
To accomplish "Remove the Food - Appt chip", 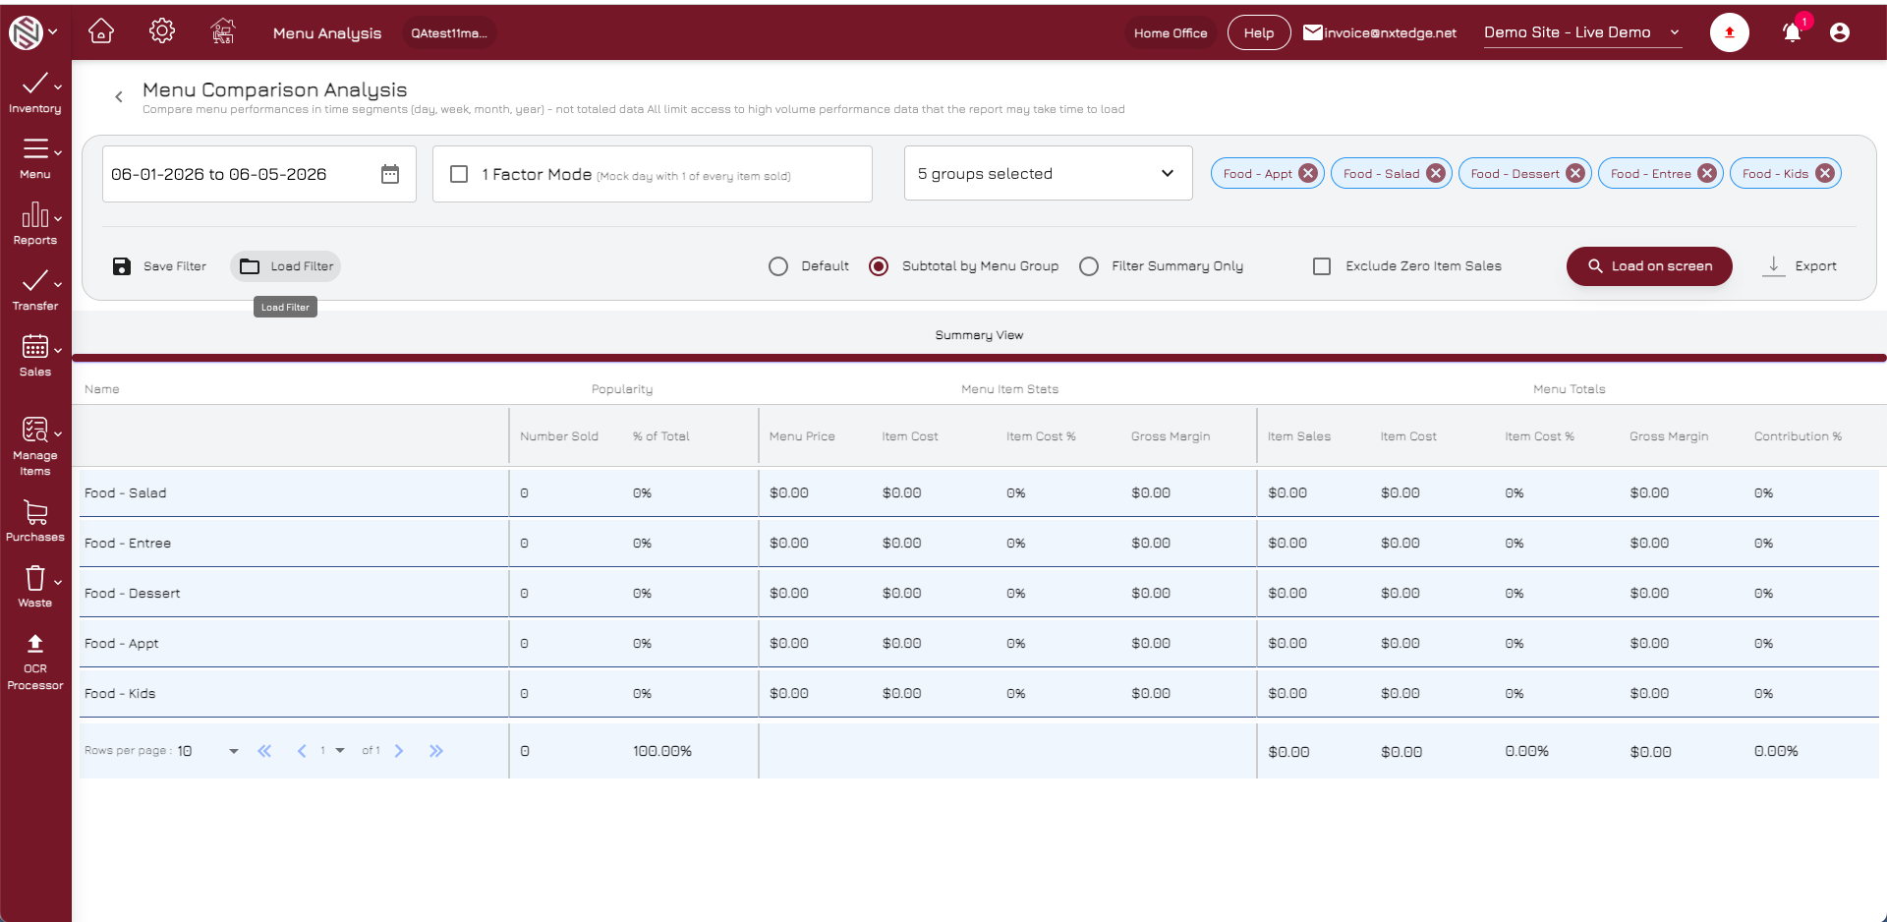I will pos(1307,173).
